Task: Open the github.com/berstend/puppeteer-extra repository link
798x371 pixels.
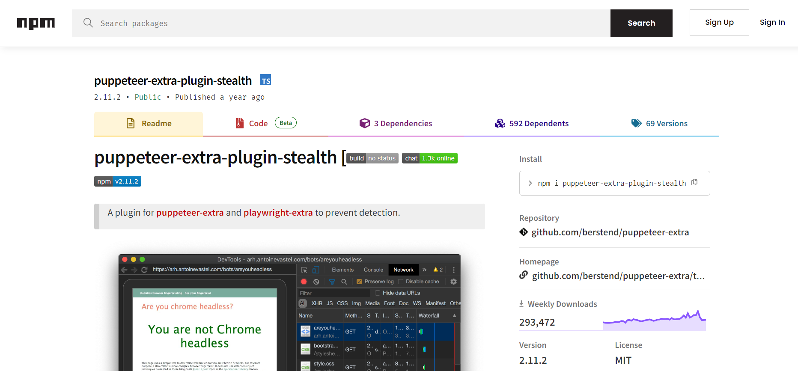Action: coord(610,232)
